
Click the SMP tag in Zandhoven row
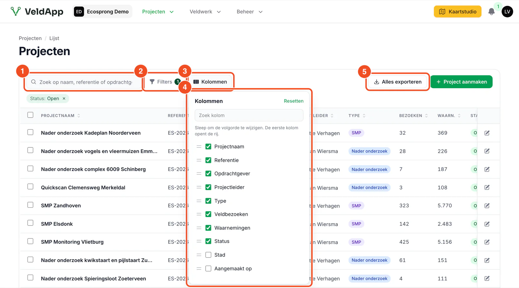356,206
